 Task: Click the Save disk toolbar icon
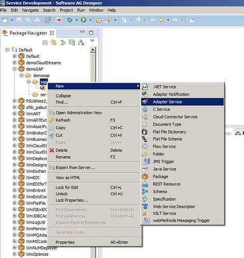(19, 20)
